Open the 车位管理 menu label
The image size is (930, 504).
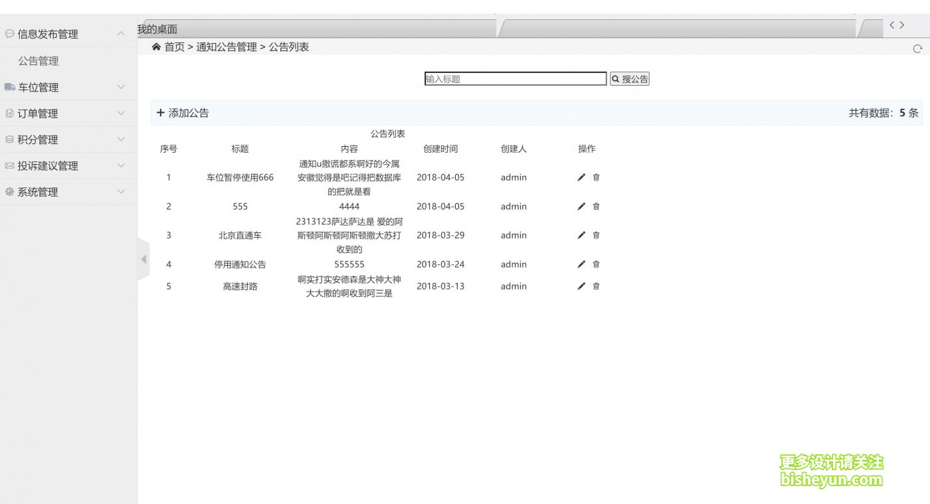pyautogui.click(x=38, y=87)
